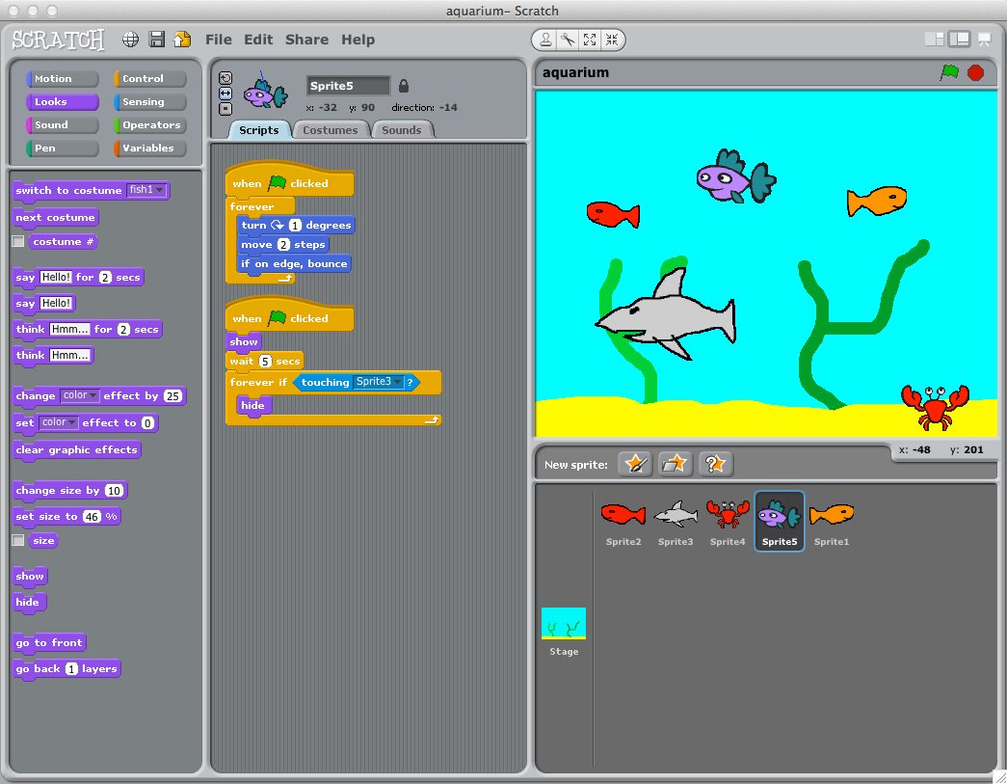1007x784 pixels.
Task: Select Sprite1 orange fish thumbnail
Action: point(832,521)
